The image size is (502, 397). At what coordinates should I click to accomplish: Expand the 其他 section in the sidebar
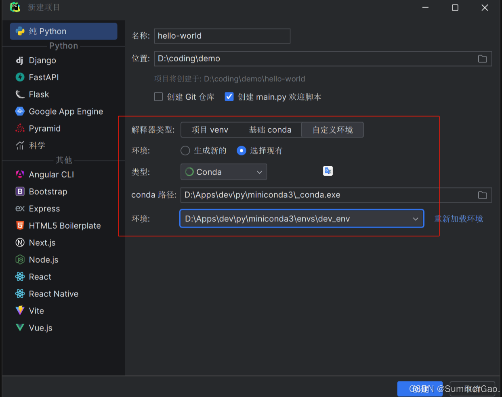tap(64, 160)
